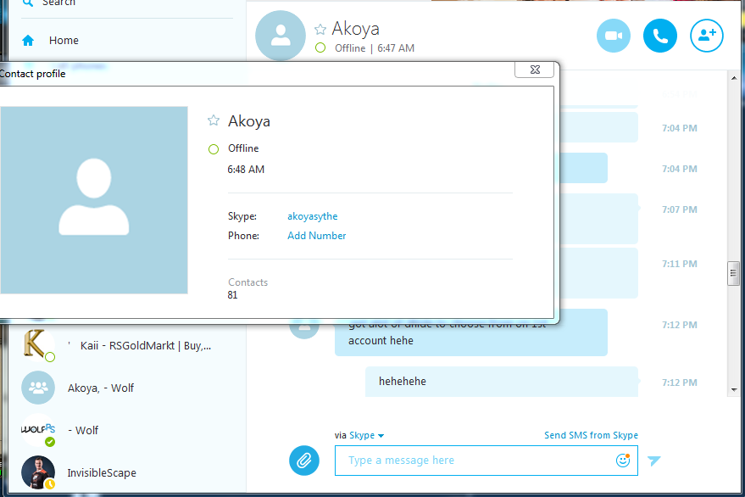745x497 pixels.
Task: Click the chat scrollbar thumb
Action: click(x=733, y=273)
